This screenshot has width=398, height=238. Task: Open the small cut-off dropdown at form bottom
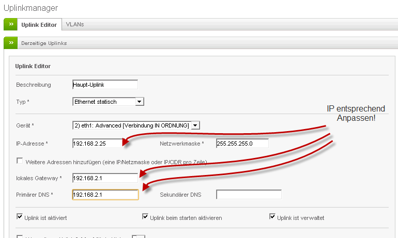pos(138,236)
